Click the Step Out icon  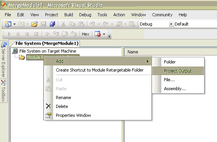point(74,34)
